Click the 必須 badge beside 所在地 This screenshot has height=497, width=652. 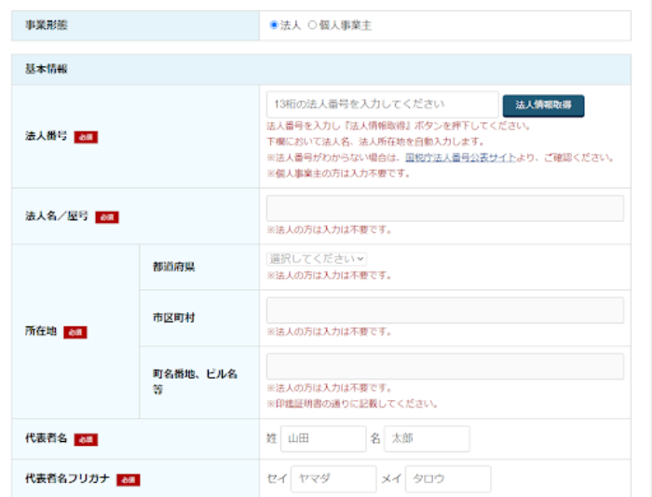coord(75,333)
